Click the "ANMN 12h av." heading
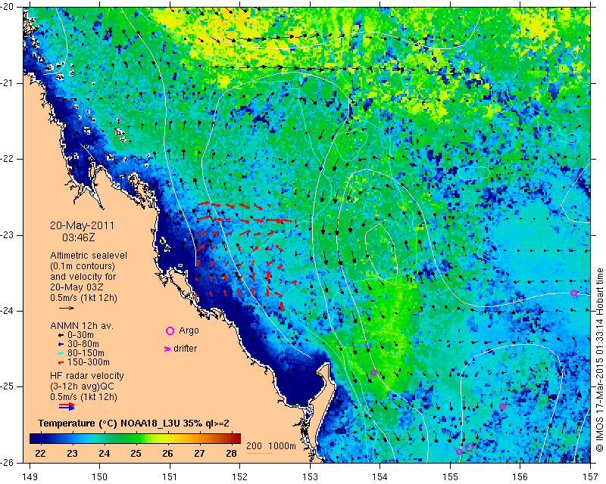The image size is (606, 484). 82,326
